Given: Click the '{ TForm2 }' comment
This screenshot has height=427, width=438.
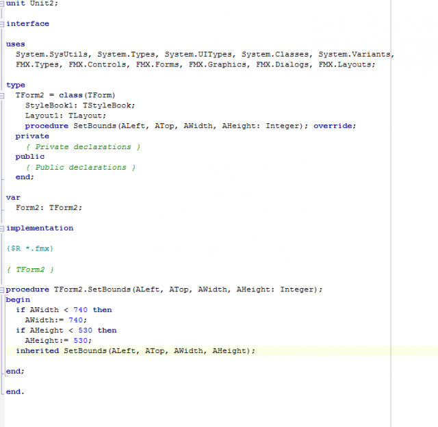Looking at the screenshot, I should [30, 269].
